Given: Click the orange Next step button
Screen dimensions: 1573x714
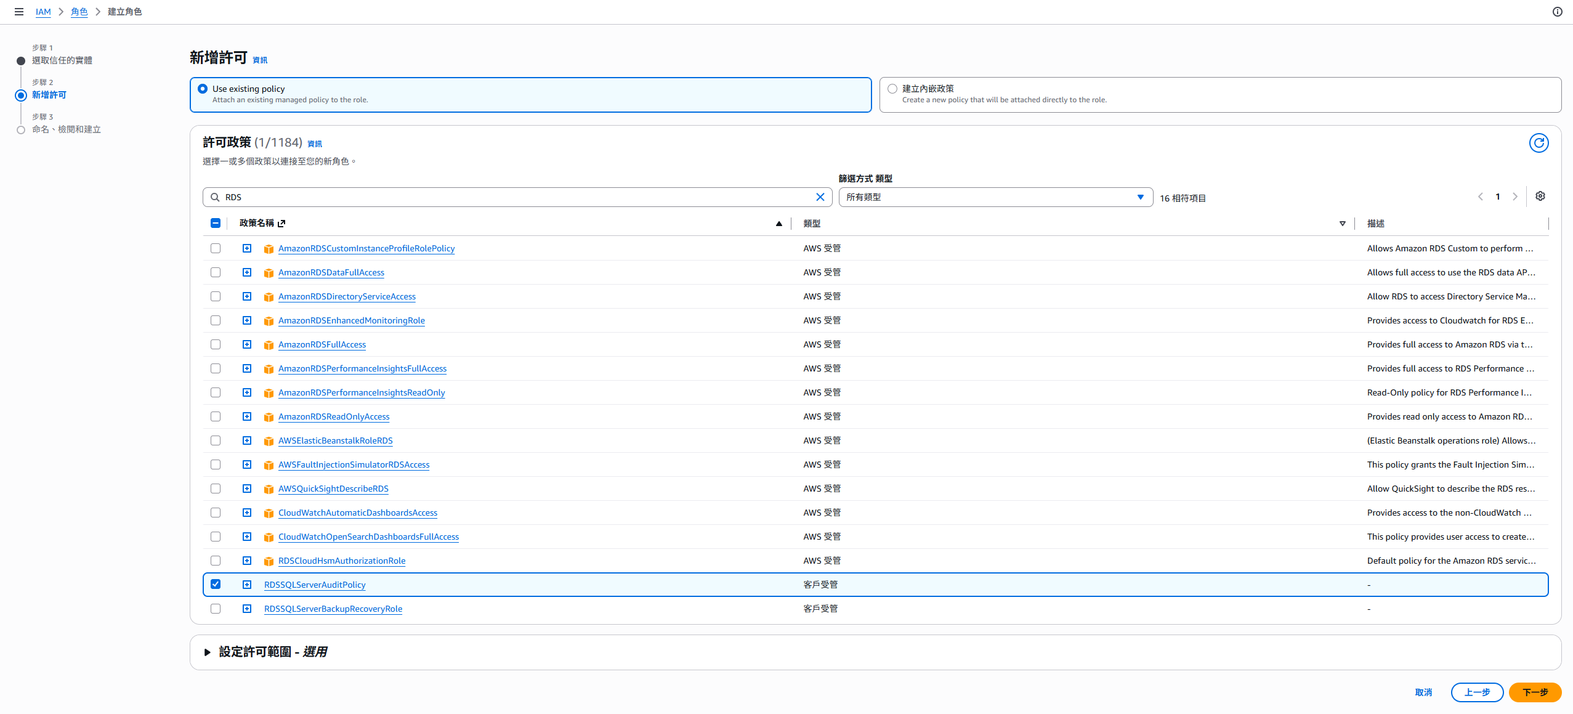Looking at the screenshot, I should point(1535,692).
